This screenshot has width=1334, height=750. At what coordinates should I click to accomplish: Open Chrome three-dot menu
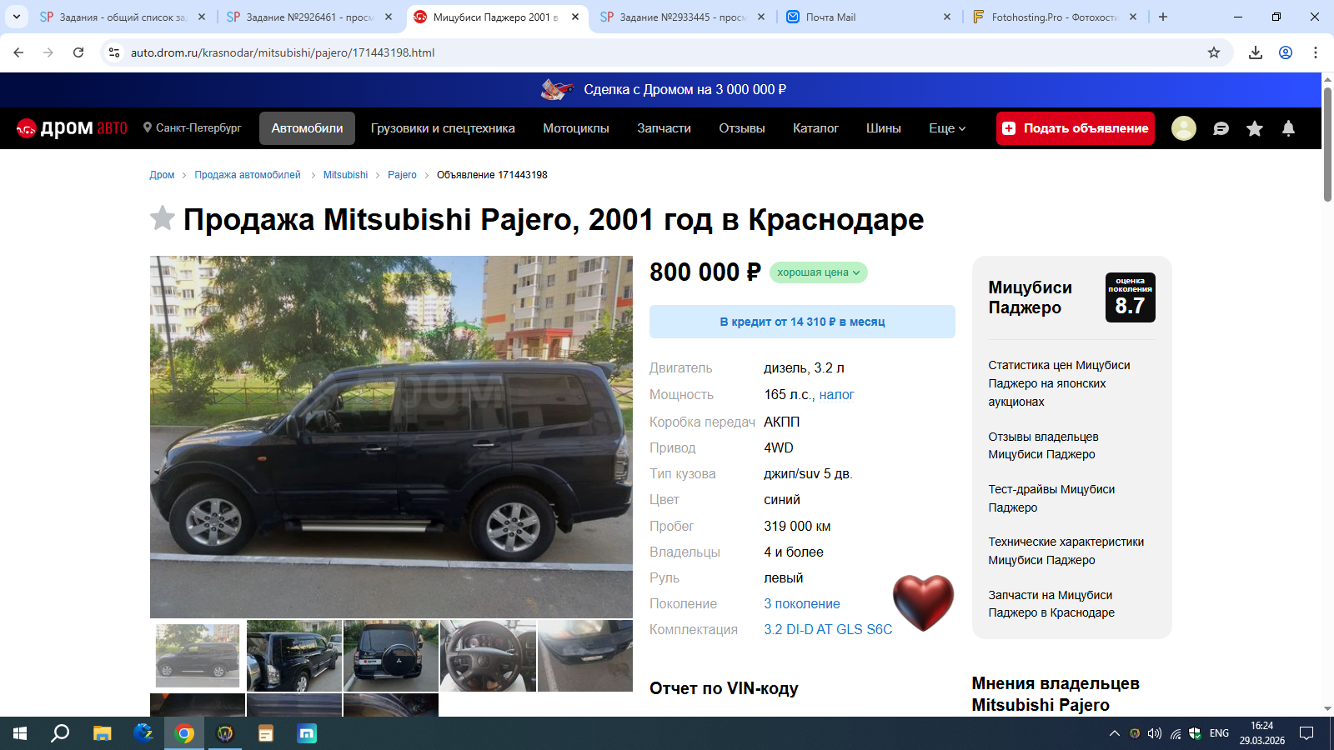pyautogui.click(x=1316, y=52)
